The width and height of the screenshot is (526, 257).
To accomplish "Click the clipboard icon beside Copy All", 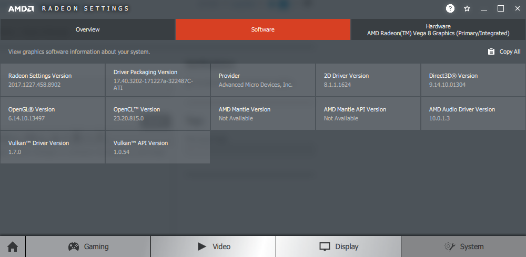I will click(x=491, y=52).
